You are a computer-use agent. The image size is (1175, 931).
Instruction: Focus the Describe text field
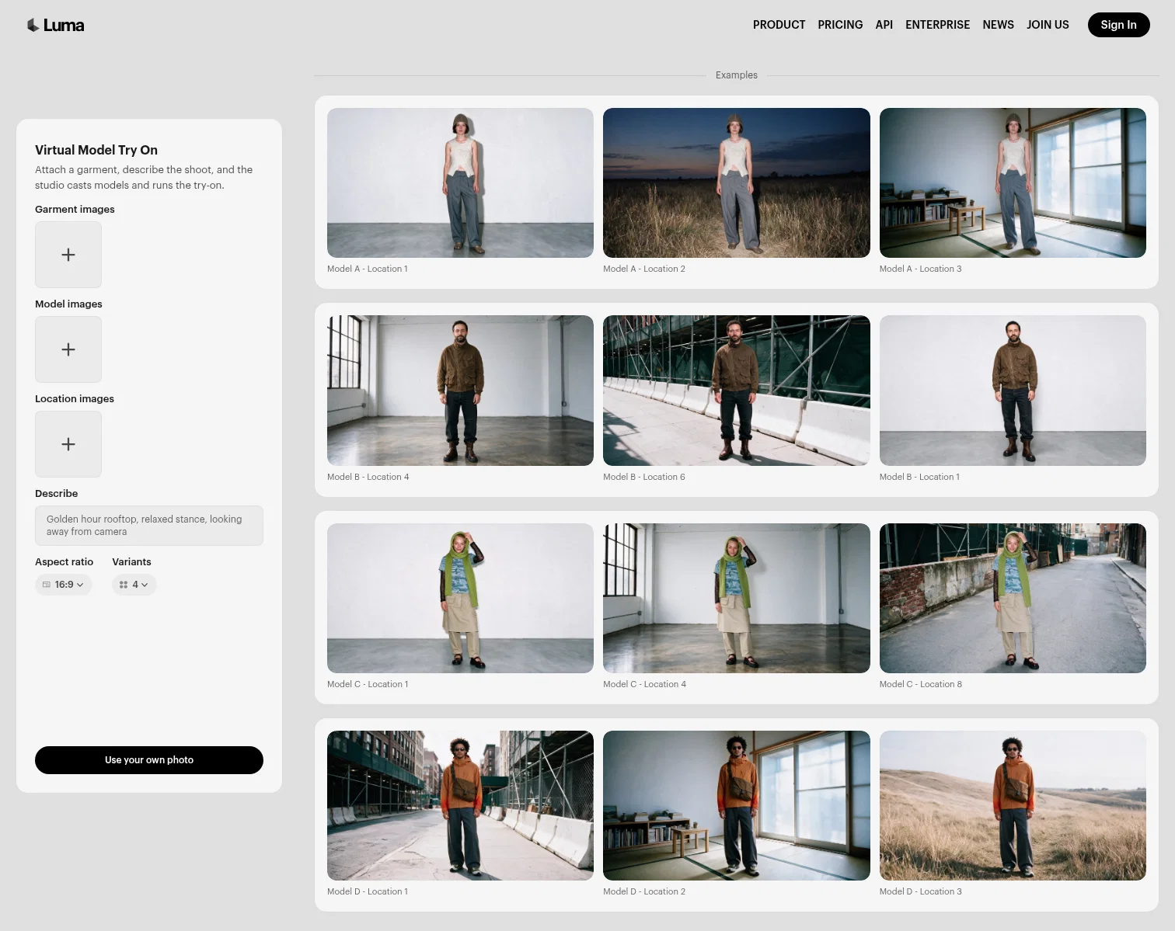(x=149, y=526)
